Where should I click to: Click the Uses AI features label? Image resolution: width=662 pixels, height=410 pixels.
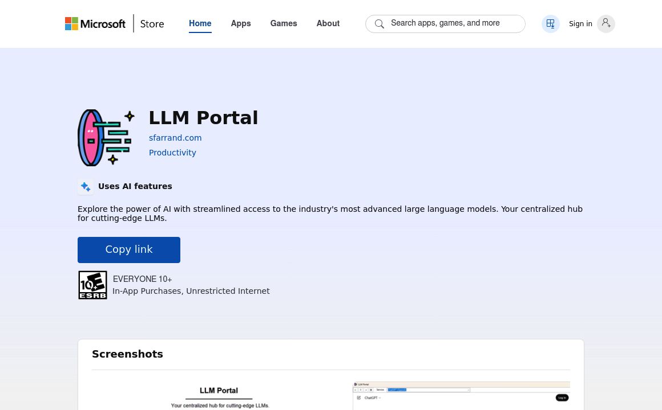coord(135,186)
